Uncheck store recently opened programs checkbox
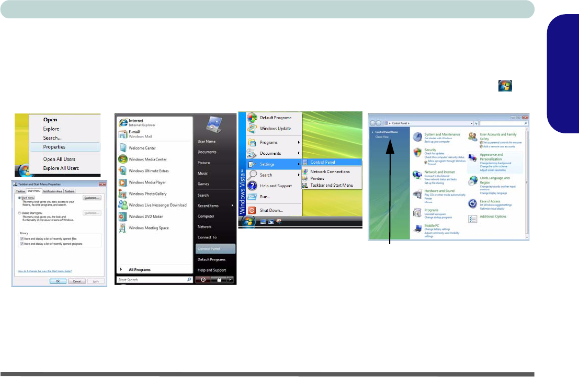The width and height of the screenshot is (579, 377). 21,243
